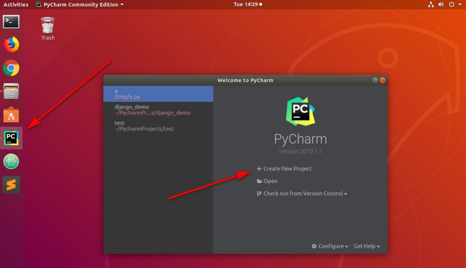This screenshot has height=268, width=466.
Task: Click the PyCharm title text under the logo
Action: [300, 139]
